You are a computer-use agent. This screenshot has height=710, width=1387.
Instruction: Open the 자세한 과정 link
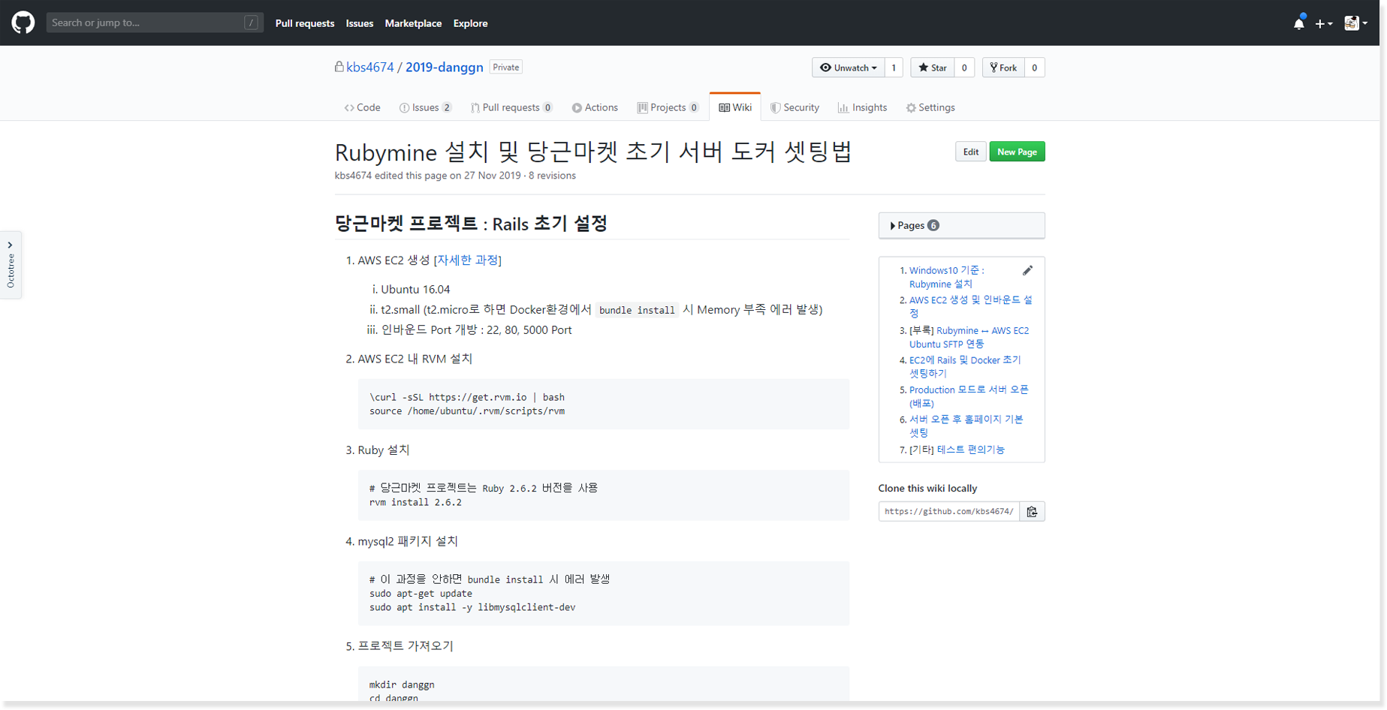(468, 260)
